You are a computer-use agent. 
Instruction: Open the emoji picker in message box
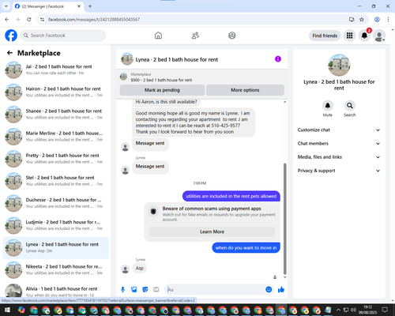coord(269,290)
